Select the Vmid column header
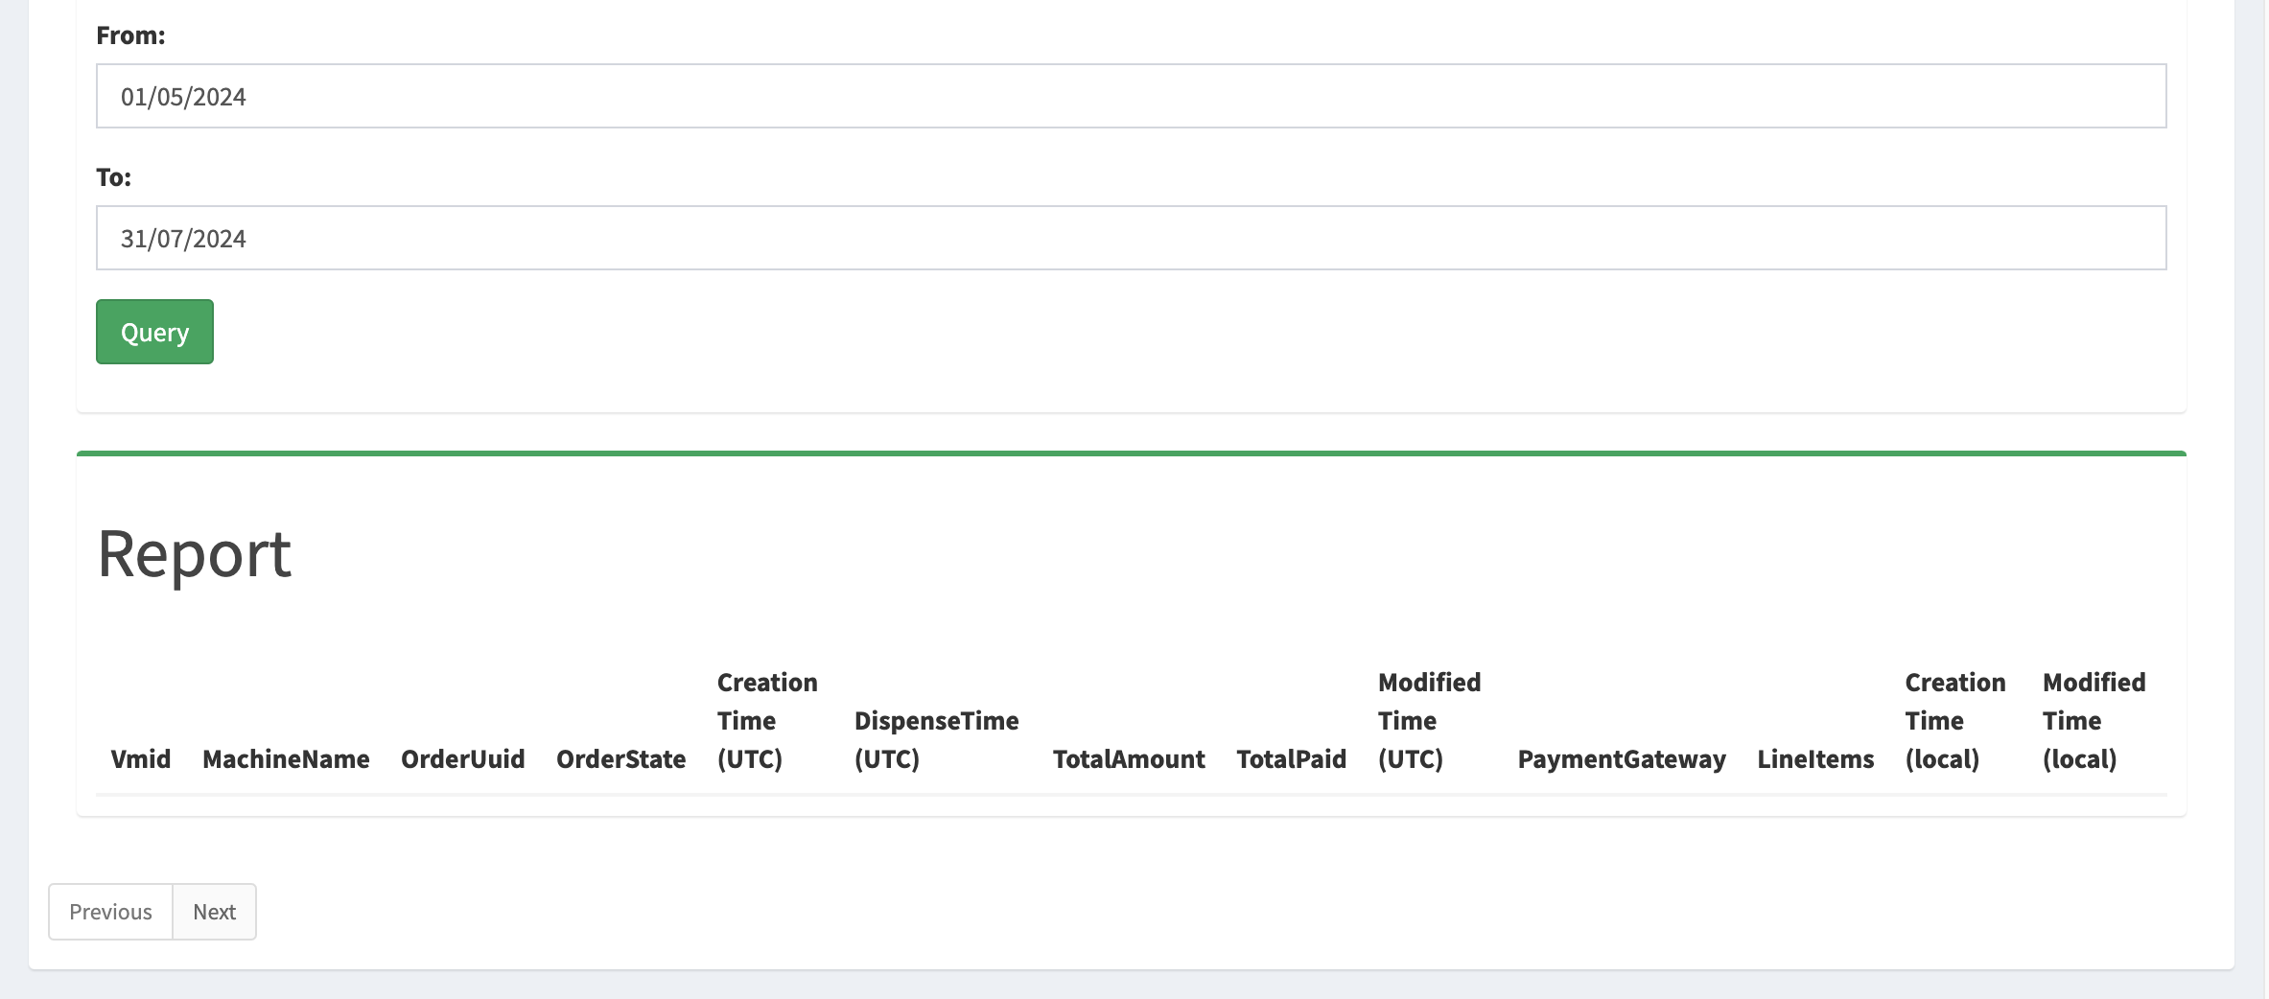The width and height of the screenshot is (2269, 999). [141, 759]
